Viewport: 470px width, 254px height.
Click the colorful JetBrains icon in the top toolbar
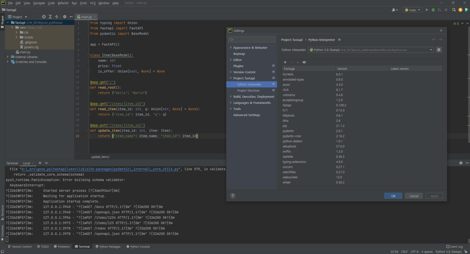pos(466,10)
